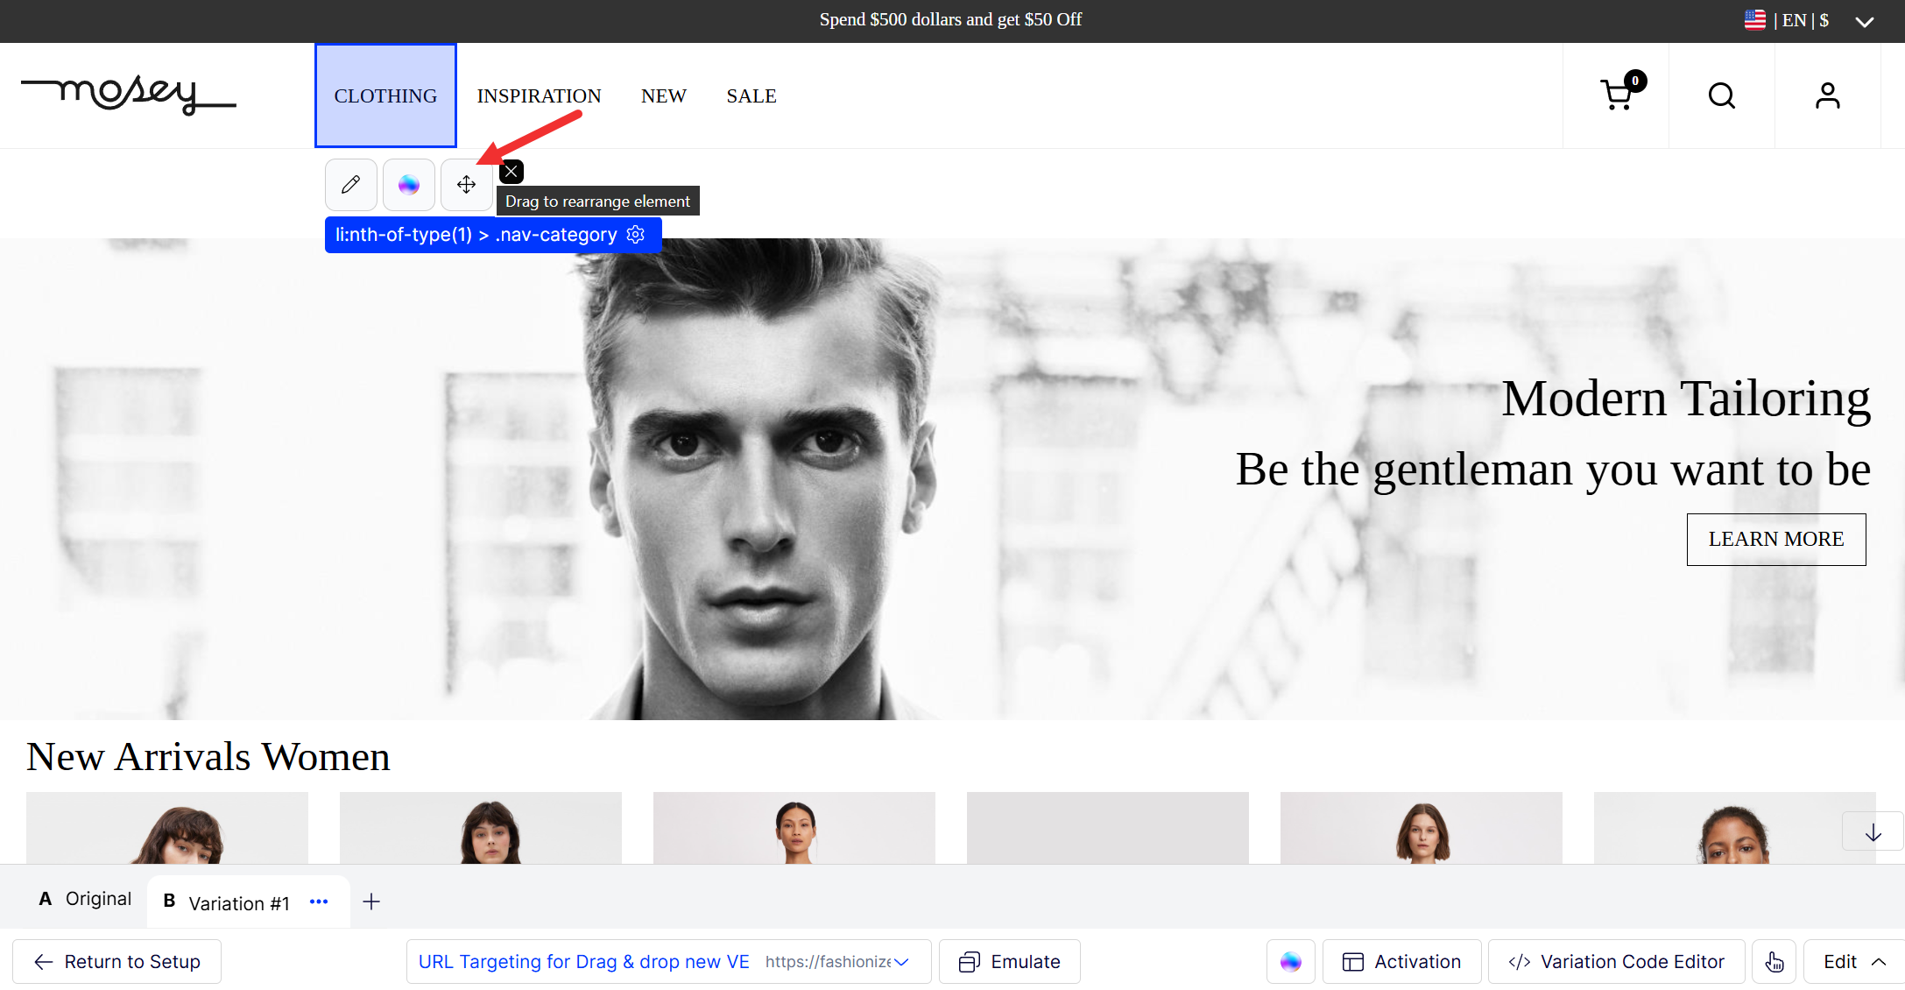Add a new variation with plus
Image resolution: width=1905 pixels, height=990 pixels.
pos(371,902)
